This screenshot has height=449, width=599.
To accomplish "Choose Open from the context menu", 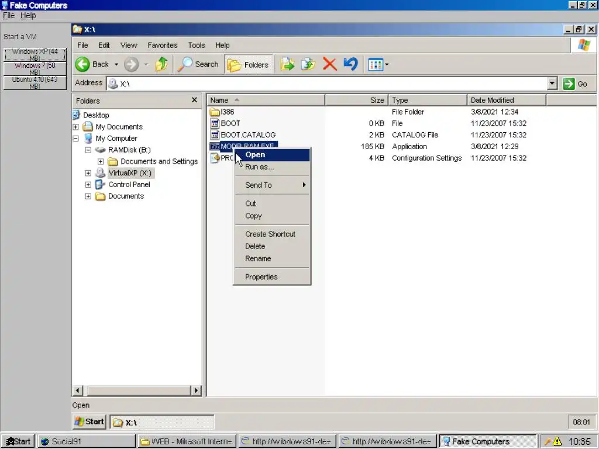I will tap(272, 154).
